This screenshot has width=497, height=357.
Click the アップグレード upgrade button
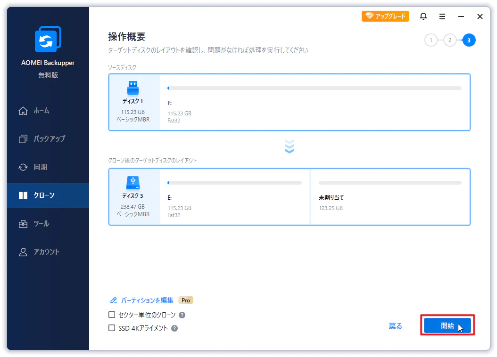tap(385, 16)
